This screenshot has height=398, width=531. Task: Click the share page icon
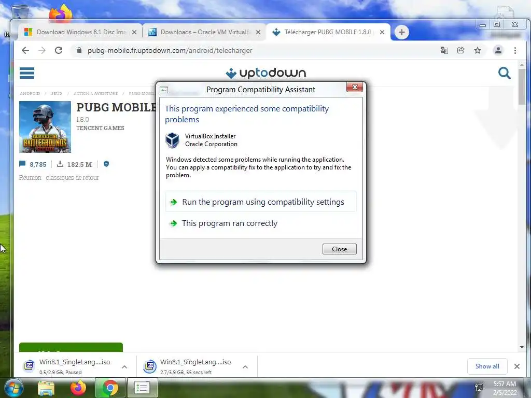(x=460, y=50)
